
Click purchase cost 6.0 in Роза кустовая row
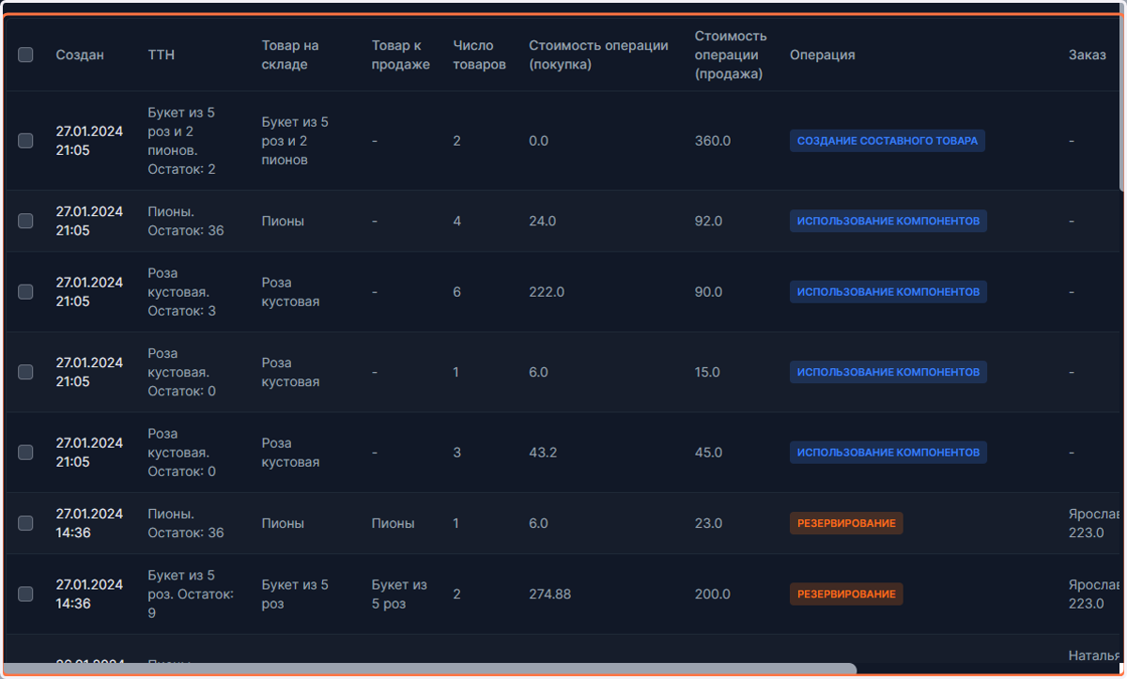tap(538, 372)
